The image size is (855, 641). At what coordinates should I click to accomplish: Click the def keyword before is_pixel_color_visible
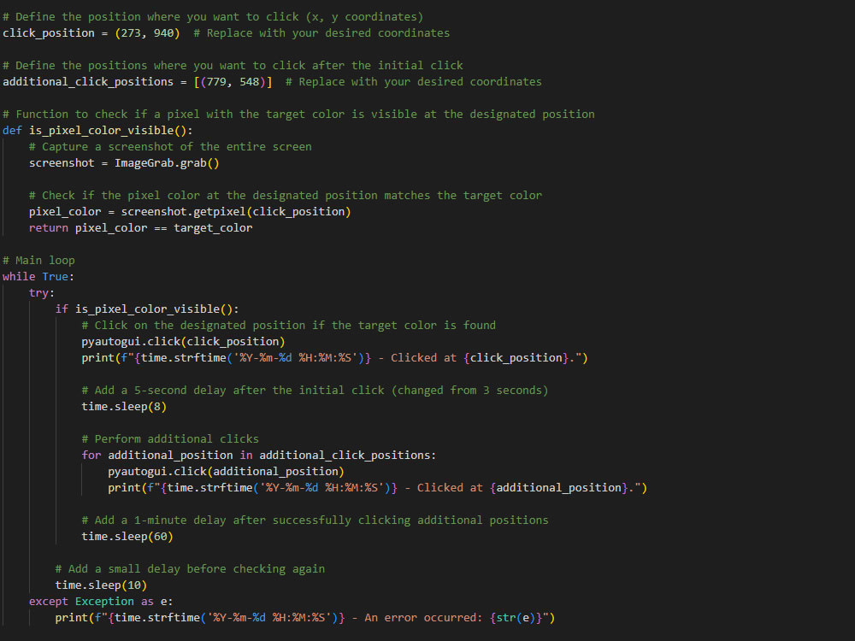[11, 130]
